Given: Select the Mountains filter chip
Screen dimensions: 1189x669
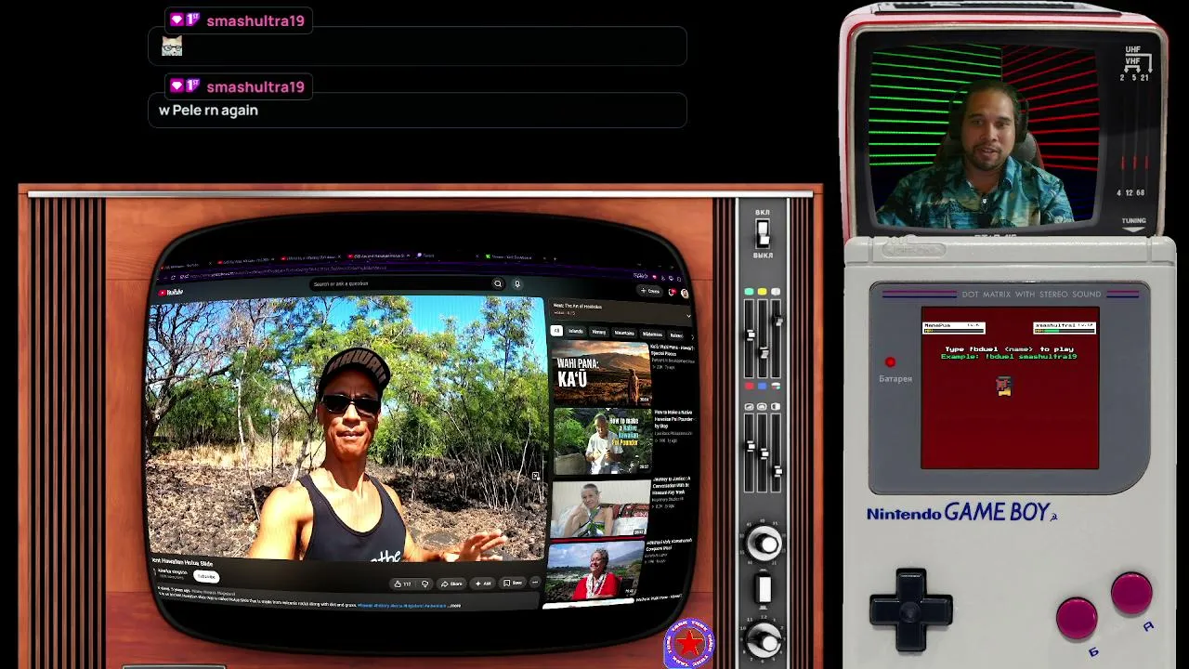Looking at the screenshot, I should coord(624,334).
